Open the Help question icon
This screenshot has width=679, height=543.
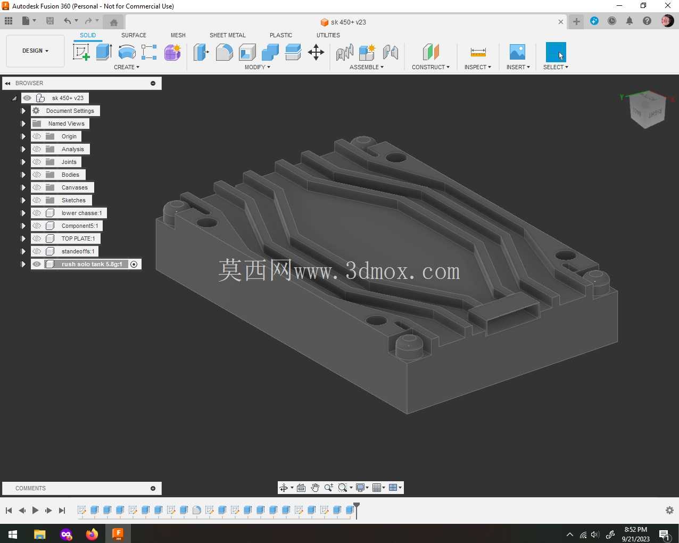647,21
